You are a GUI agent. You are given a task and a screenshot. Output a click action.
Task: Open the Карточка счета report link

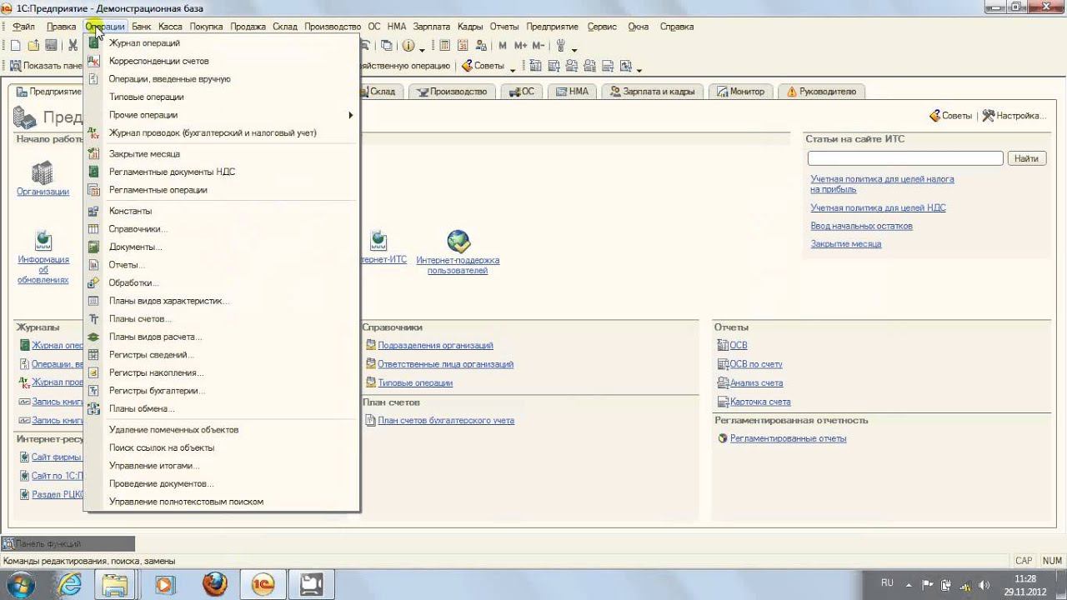(x=760, y=402)
